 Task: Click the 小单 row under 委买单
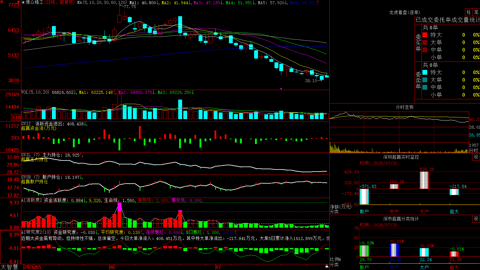click(x=451, y=57)
